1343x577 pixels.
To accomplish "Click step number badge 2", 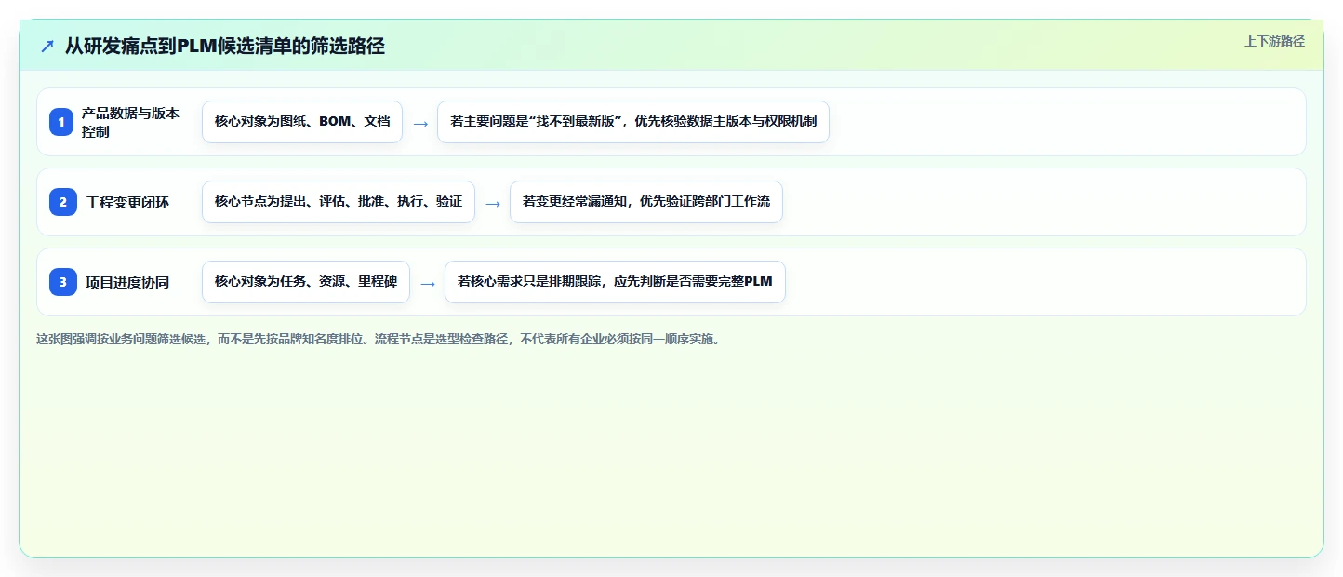I will point(61,202).
